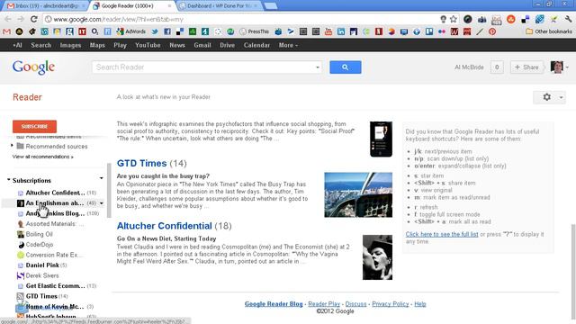Open Drive in the Google bar

click(x=227, y=45)
